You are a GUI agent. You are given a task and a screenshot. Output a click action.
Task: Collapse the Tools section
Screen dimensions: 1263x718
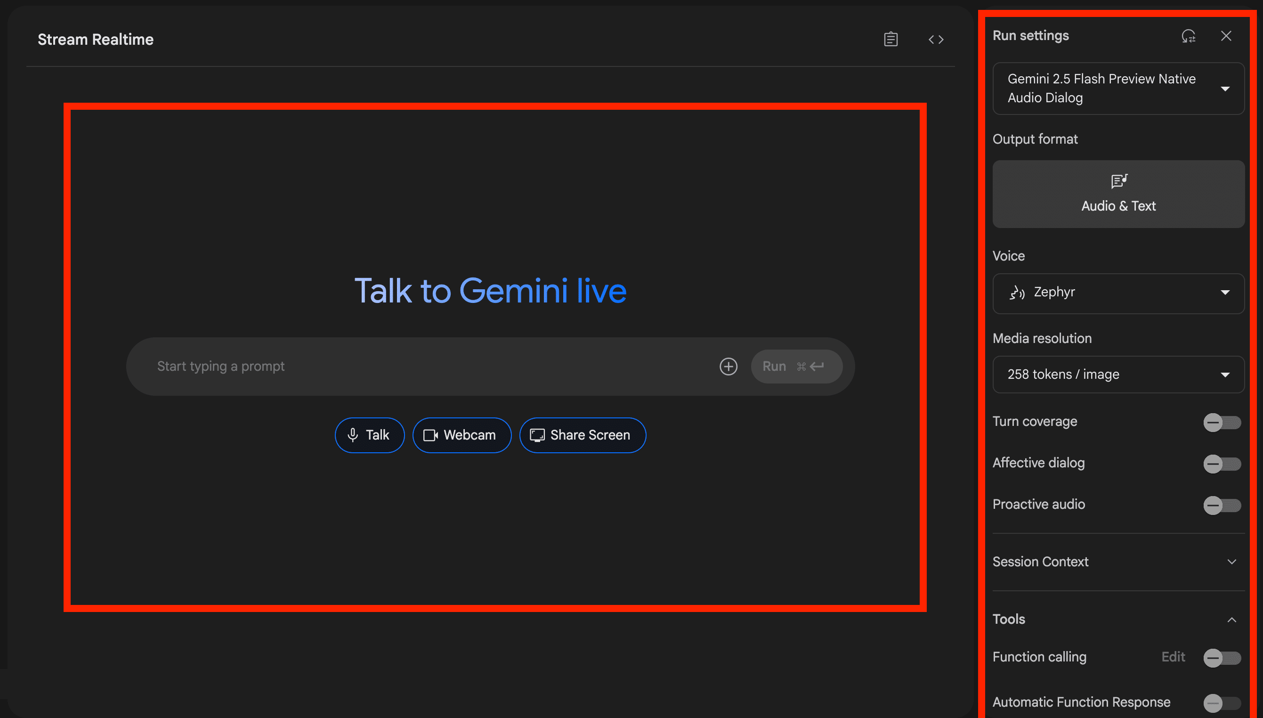point(1231,620)
